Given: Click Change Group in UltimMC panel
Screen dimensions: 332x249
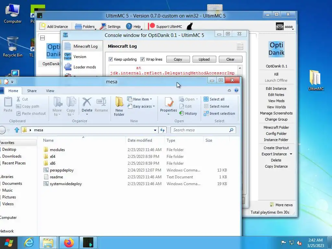Looking at the screenshot, I should (276, 119).
